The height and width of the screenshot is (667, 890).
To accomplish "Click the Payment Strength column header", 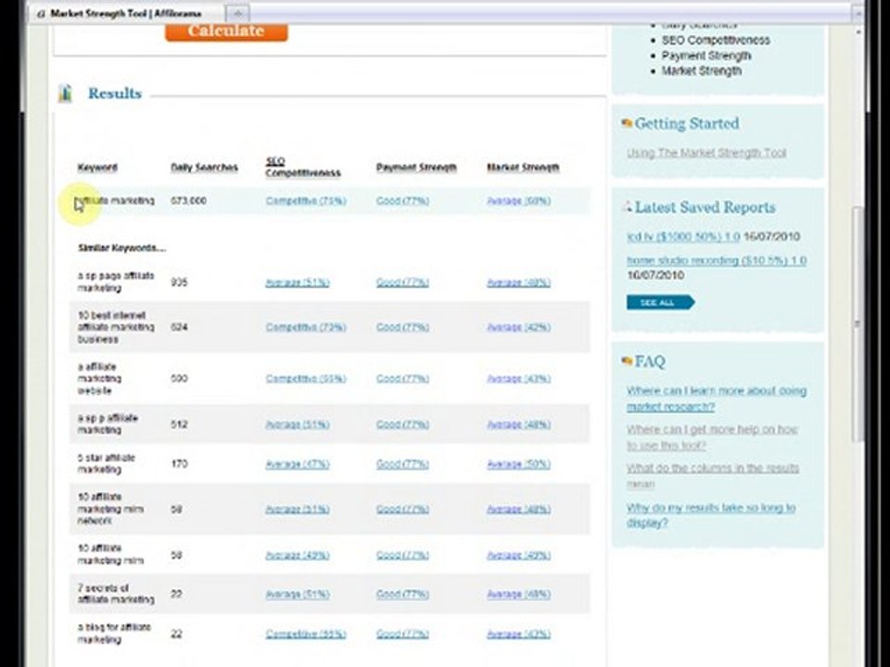I will point(416,168).
